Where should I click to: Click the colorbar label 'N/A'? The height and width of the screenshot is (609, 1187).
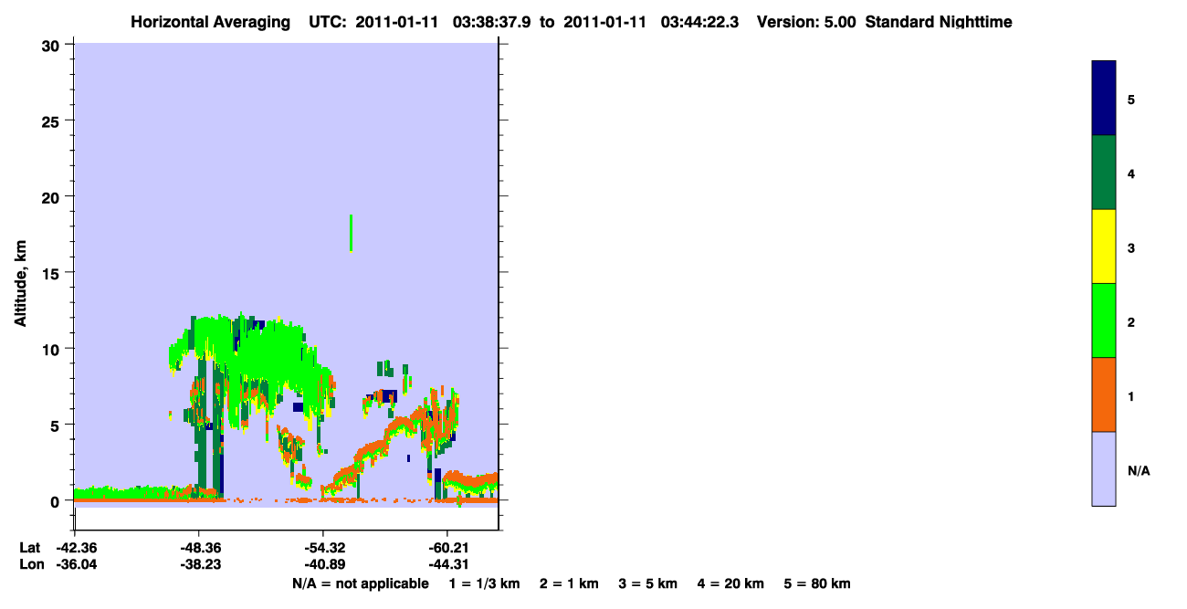[1139, 470]
